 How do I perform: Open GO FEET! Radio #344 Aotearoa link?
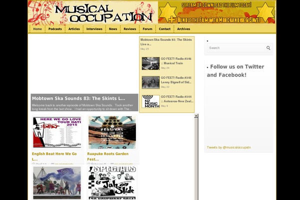coord(177,99)
